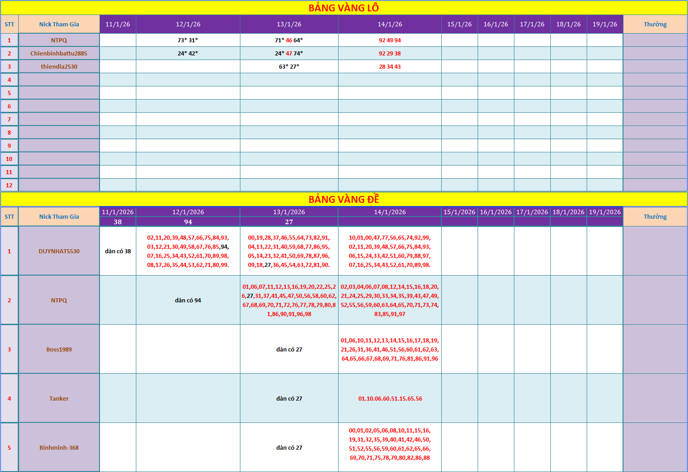688x472 pixels.
Task: Click the result cell showing 27 under 13/1/2026
Action: [289, 222]
